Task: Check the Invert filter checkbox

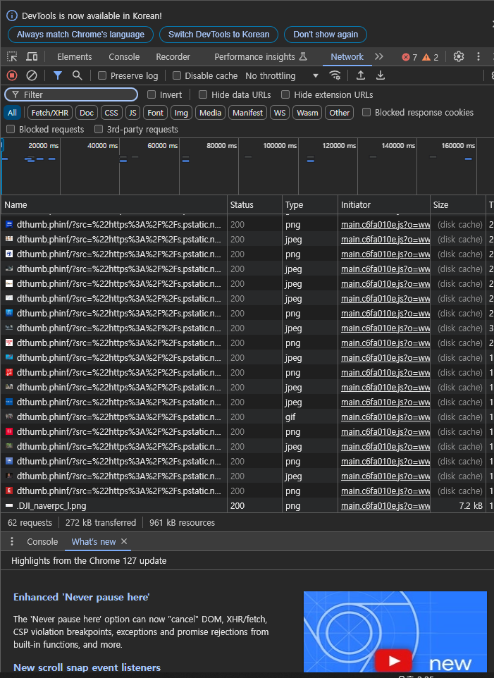Action: [152, 94]
